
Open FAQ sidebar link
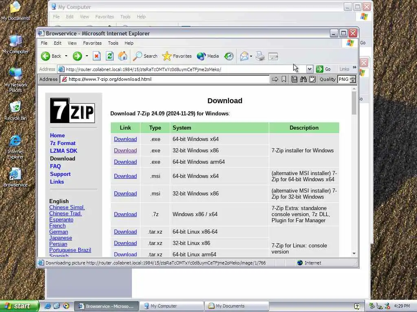pyautogui.click(x=55, y=166)
